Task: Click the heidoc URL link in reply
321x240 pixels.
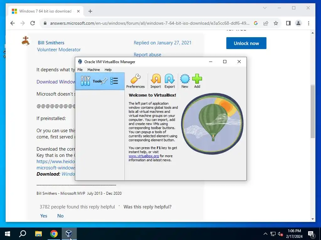Action: click(56, 164)
